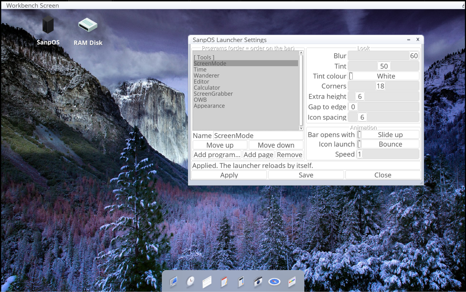The width and height of the screenshot is (466, 292).
Task: Save the launcher settings
Action: coord(306,175)
